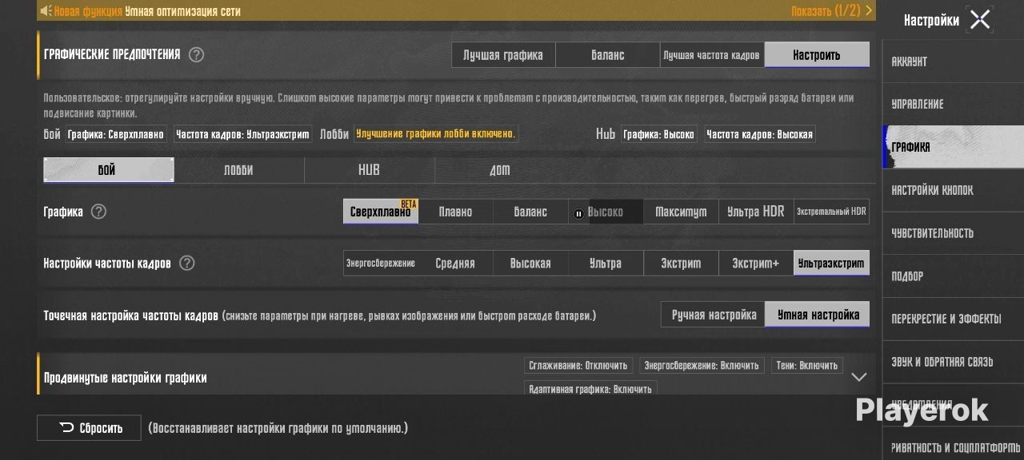Set frame rate to Энергосбережение

[x=381, y=263]
